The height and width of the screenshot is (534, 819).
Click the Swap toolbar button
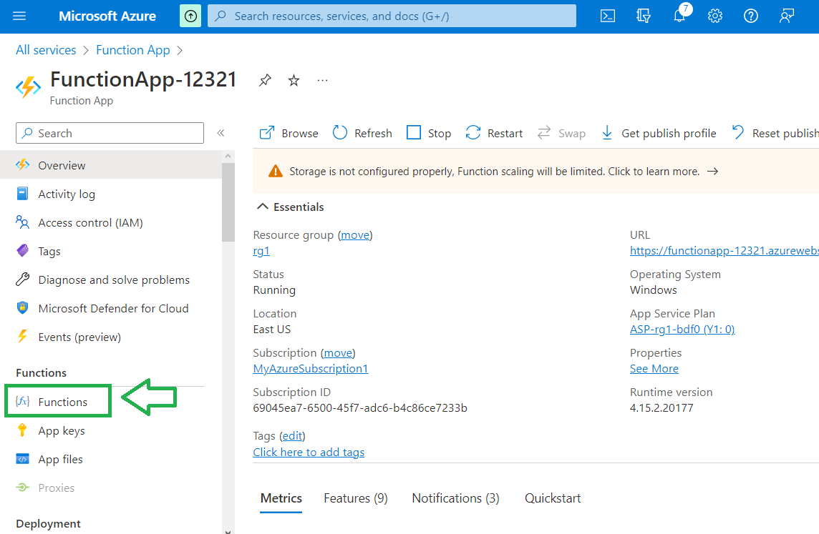tap(561, 133)
